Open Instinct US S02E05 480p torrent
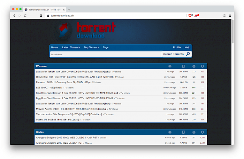Viewport: 244px width, 159px height. (58, 120)
